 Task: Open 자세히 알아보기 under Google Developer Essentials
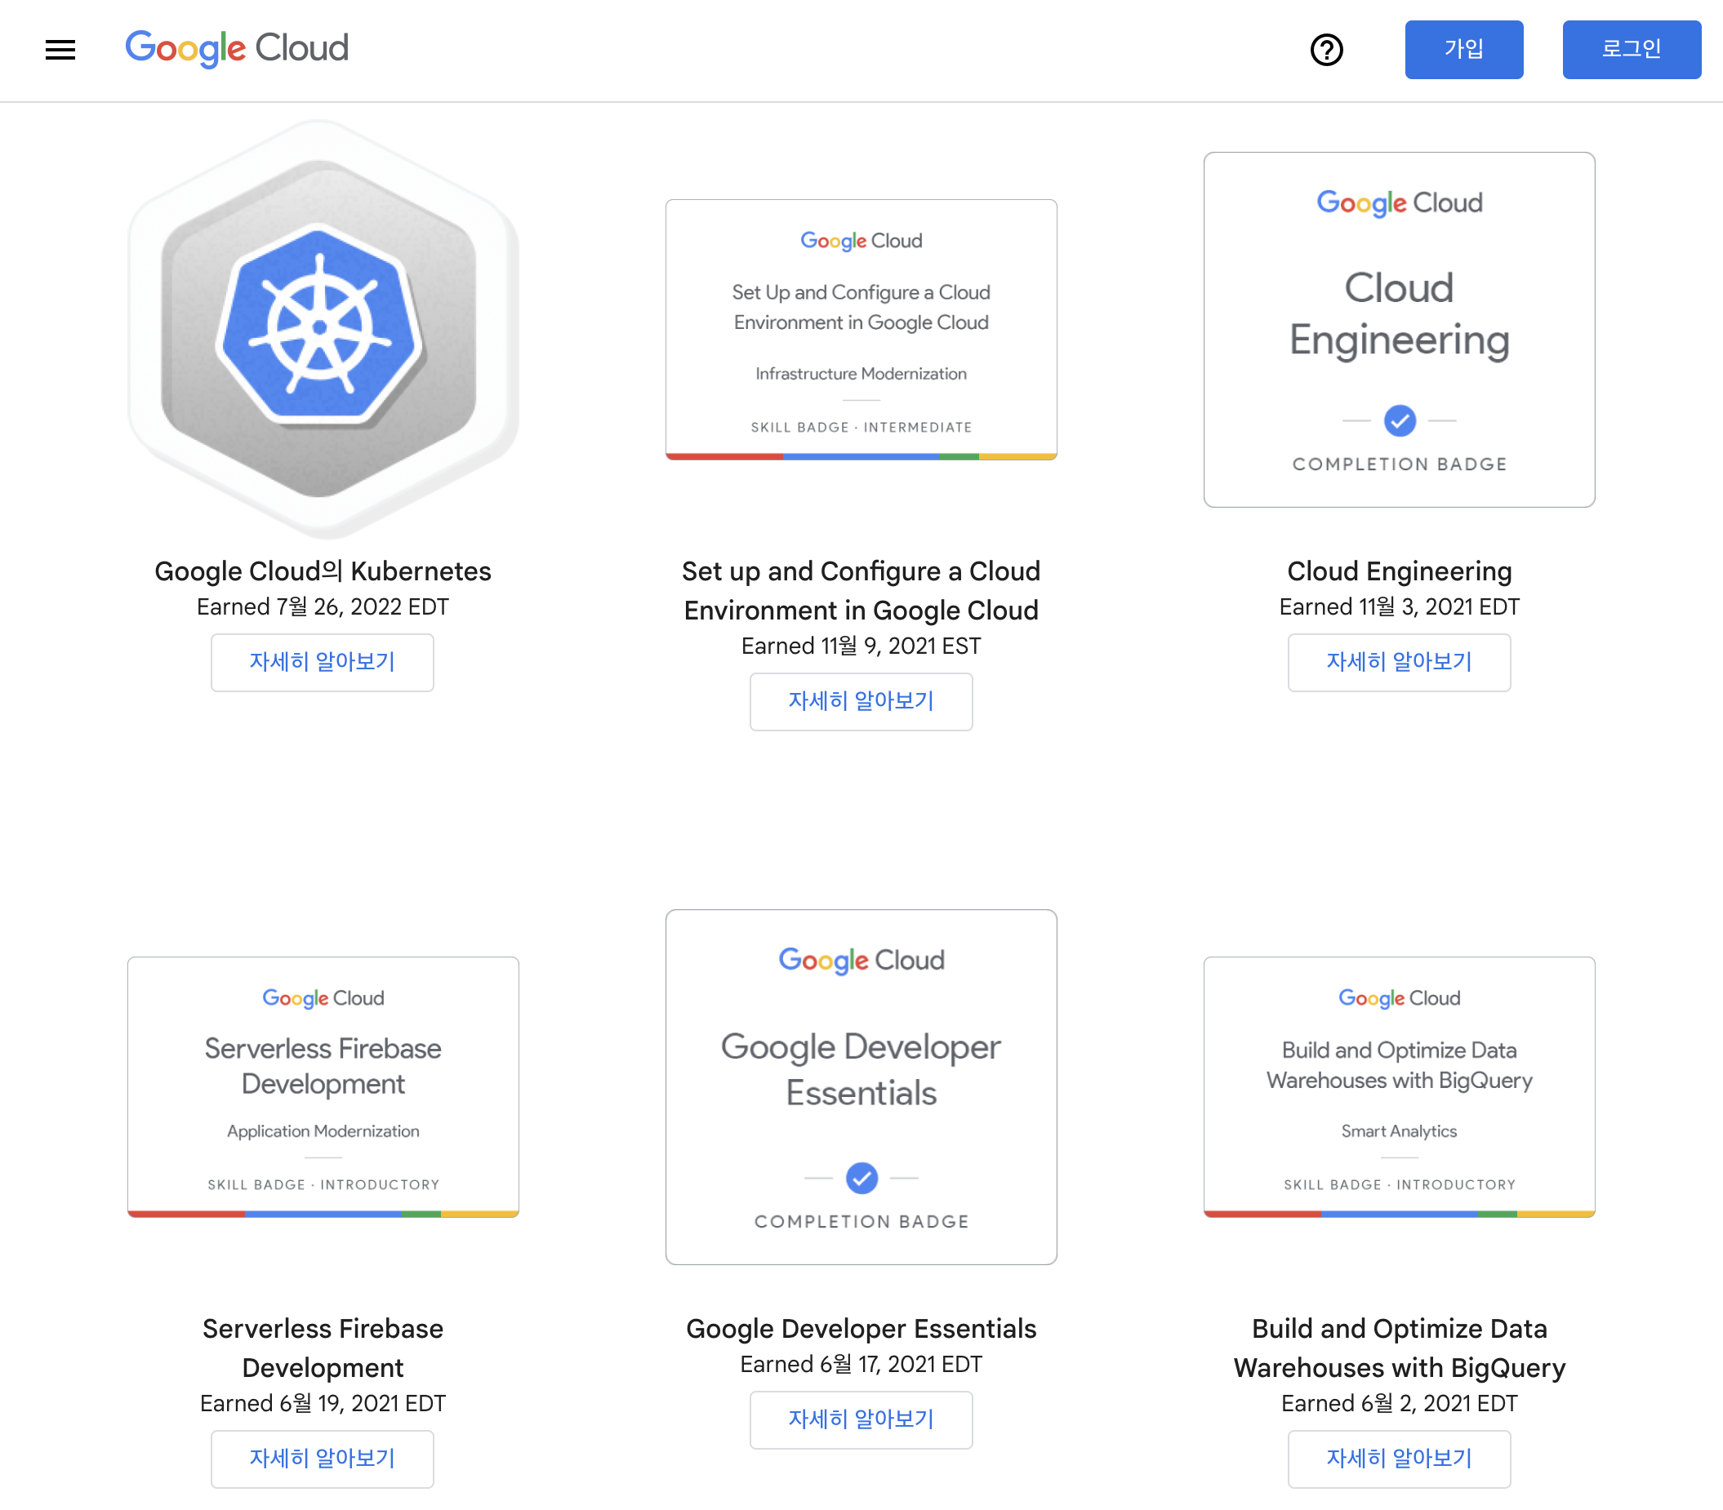click(861, 1420)
